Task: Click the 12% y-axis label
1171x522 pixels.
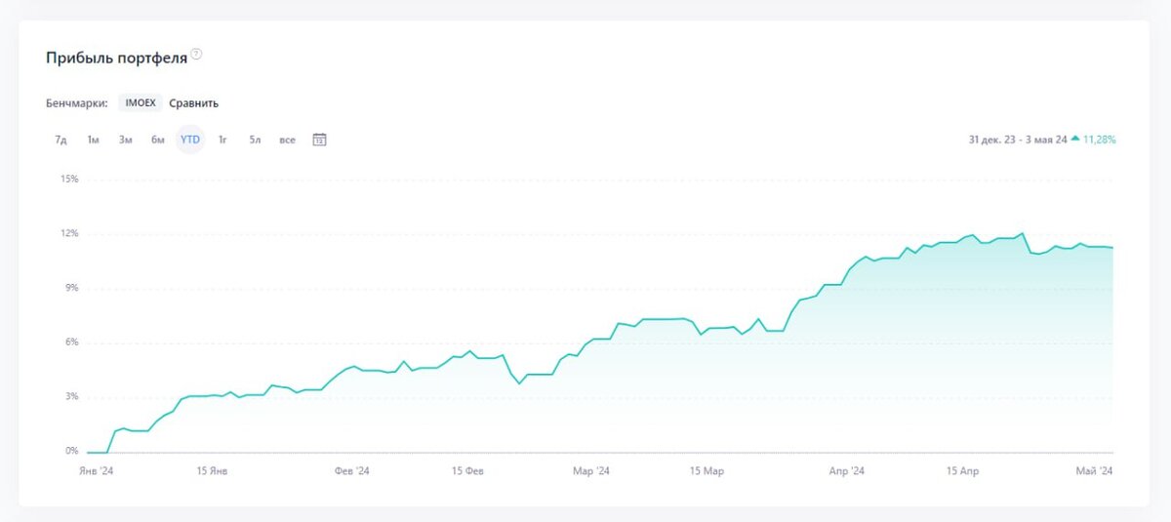Action: [x=69, y=233]
